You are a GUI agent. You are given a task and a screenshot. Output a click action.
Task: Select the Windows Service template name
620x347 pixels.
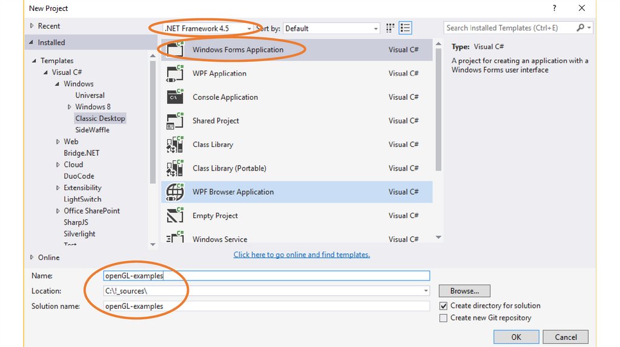[x=220, y=239]
